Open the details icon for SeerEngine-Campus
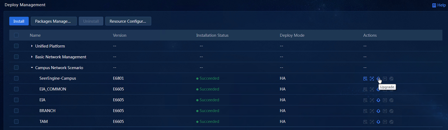448x130 pixels. pos(365,79)
